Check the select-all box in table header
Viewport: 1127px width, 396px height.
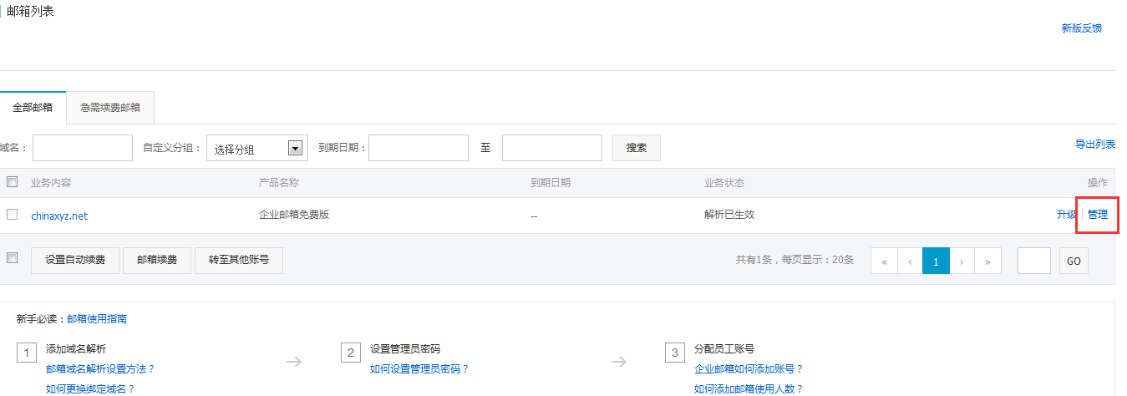[x=12, y=182]
